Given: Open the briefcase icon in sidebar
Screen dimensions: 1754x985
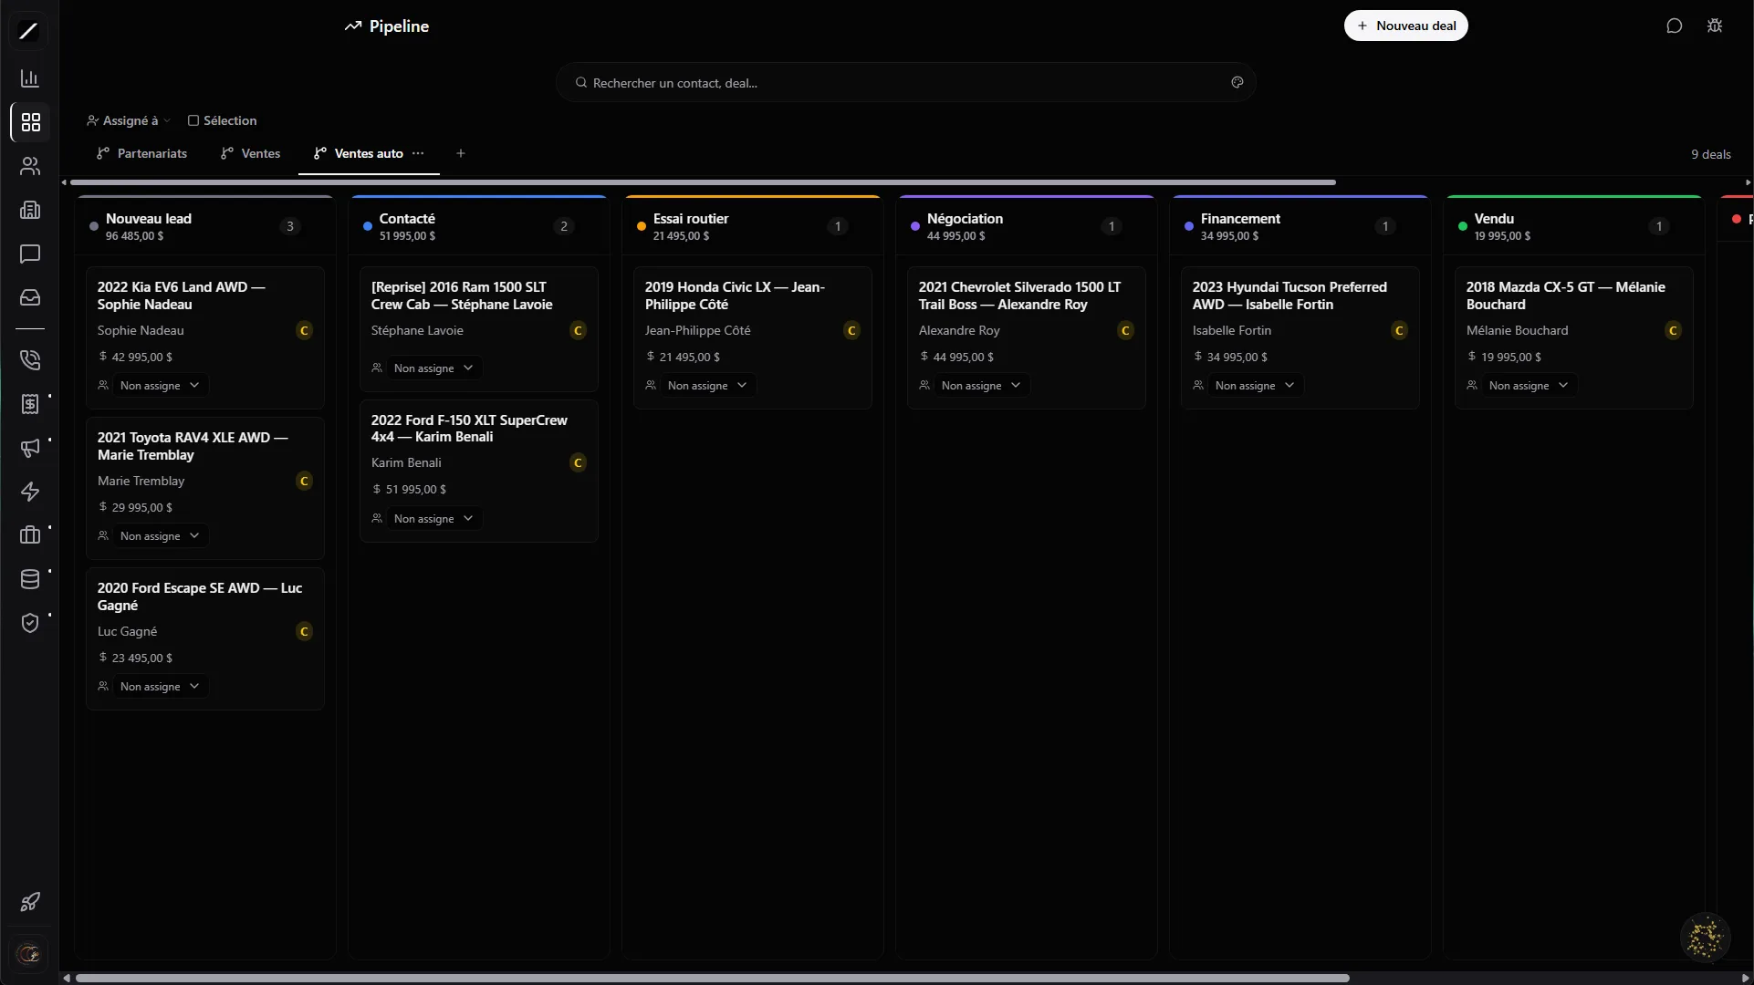Looking at the screenshot, I should point(30,535).
